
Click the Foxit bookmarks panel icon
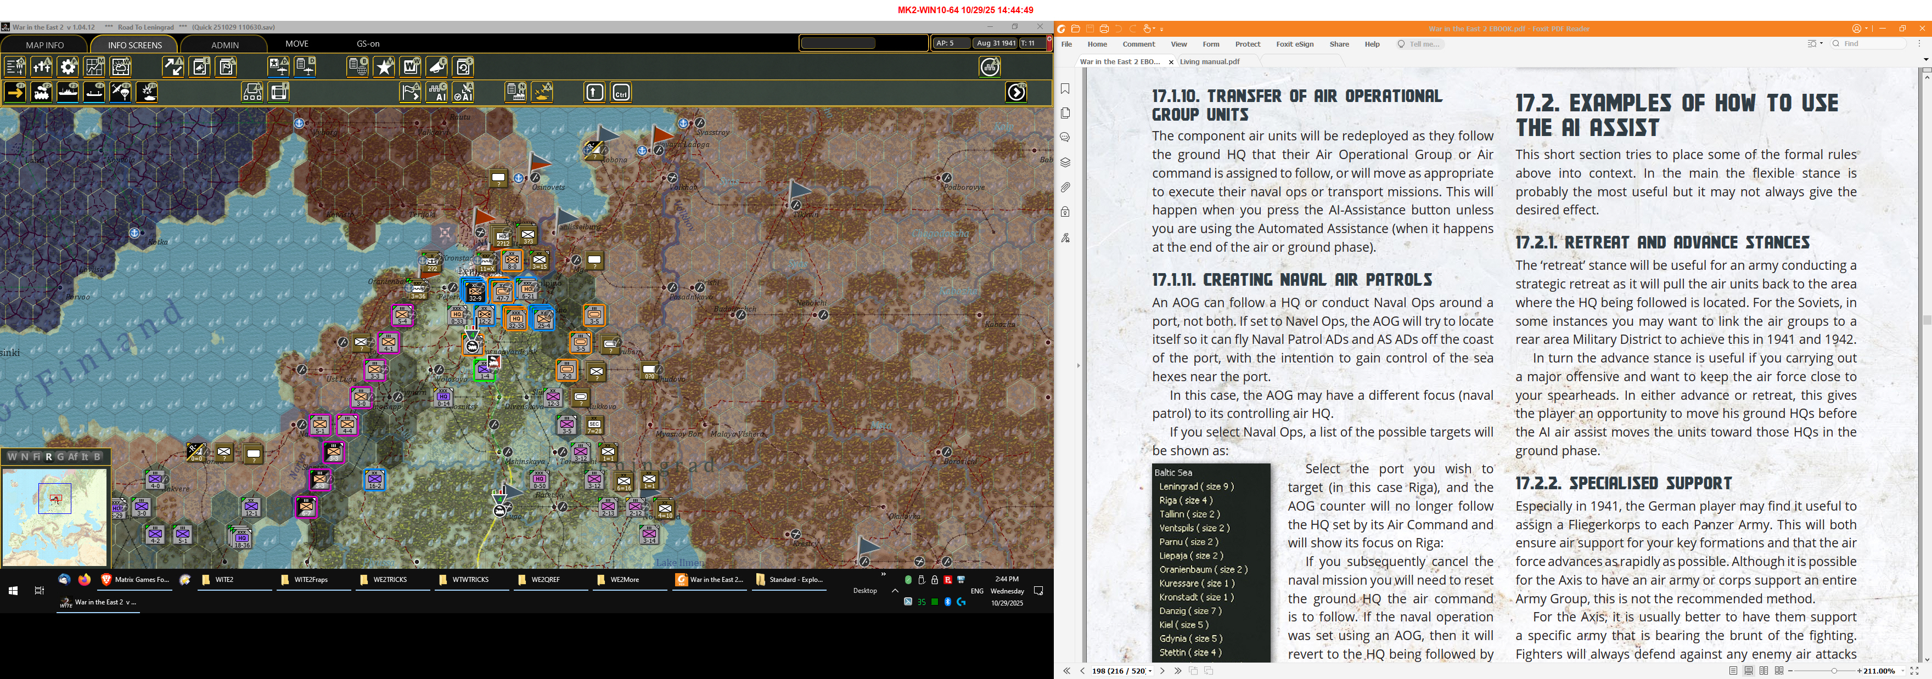[x=1065, y=88]
